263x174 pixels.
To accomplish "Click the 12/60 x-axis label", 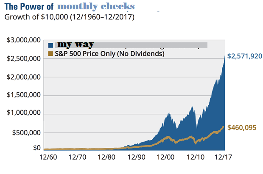I will (48, 157).
